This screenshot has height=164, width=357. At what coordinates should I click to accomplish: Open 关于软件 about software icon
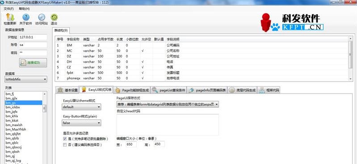[26, 17]
